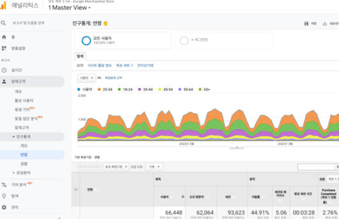
Task: Open the 보조 측정기준 dropdown
Action: point(116,167)
